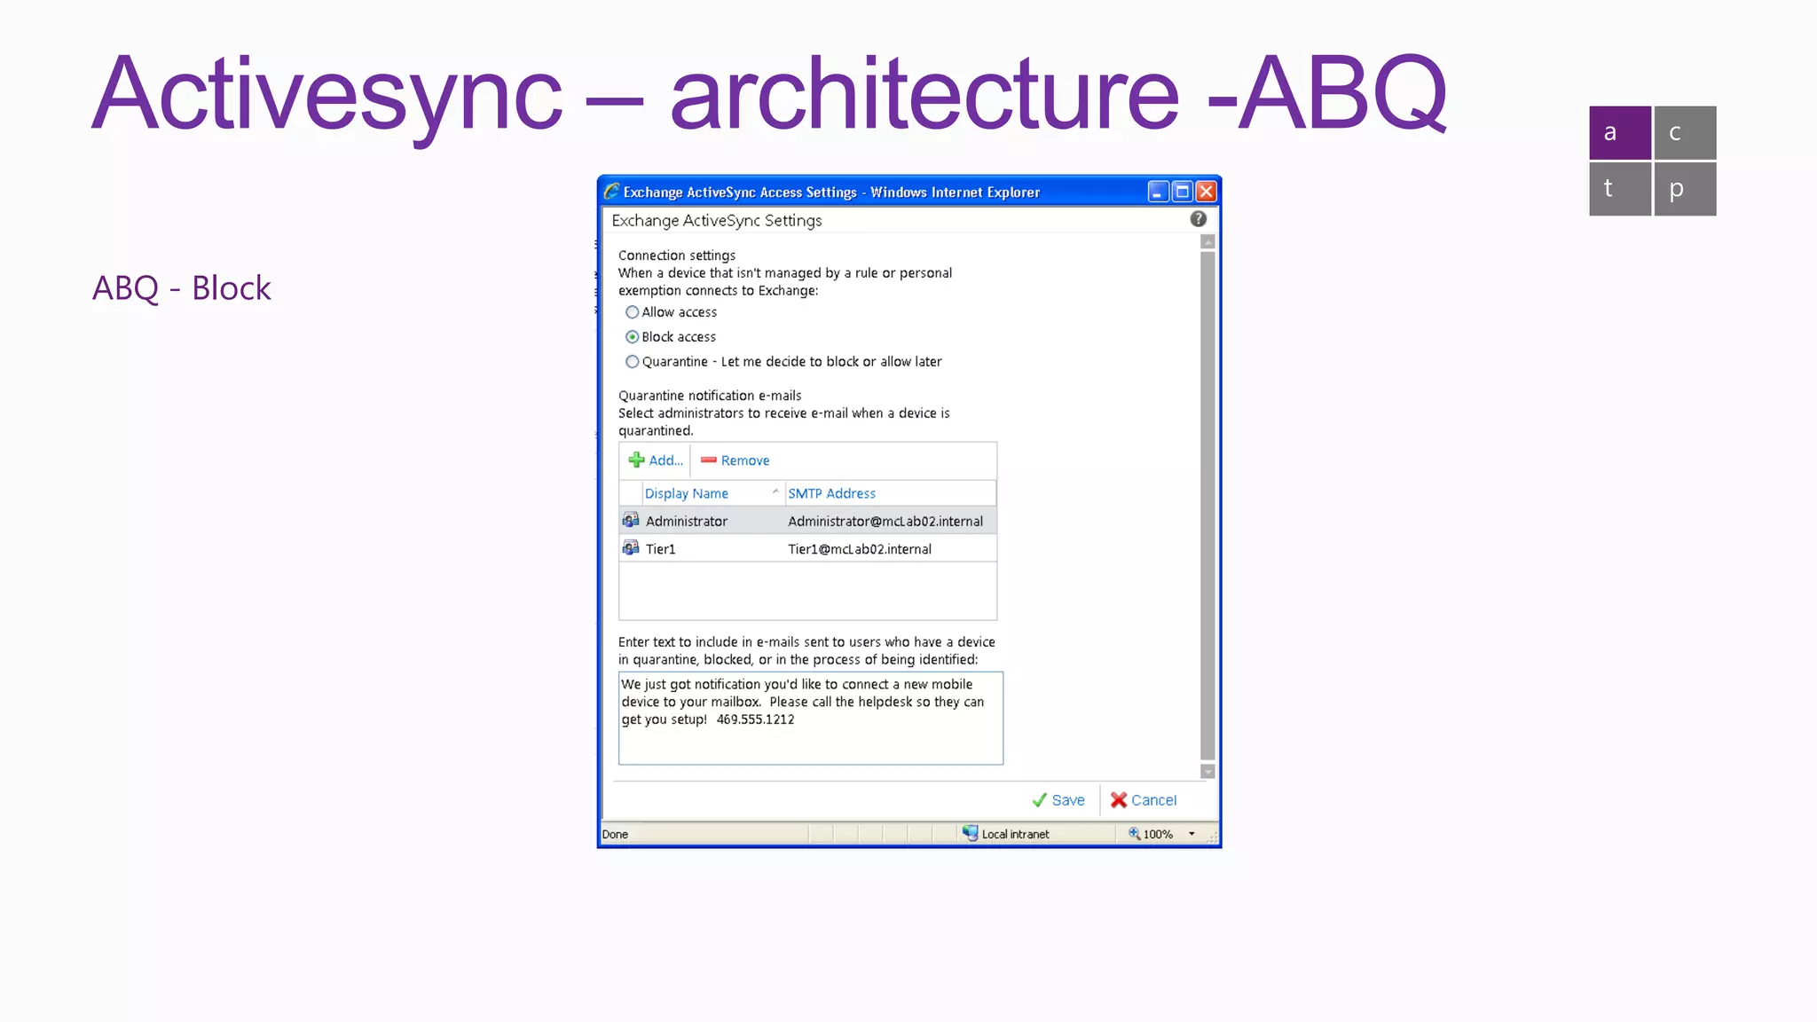
Task: Click the purple 'a' tile
Action: click(1620, 133)
